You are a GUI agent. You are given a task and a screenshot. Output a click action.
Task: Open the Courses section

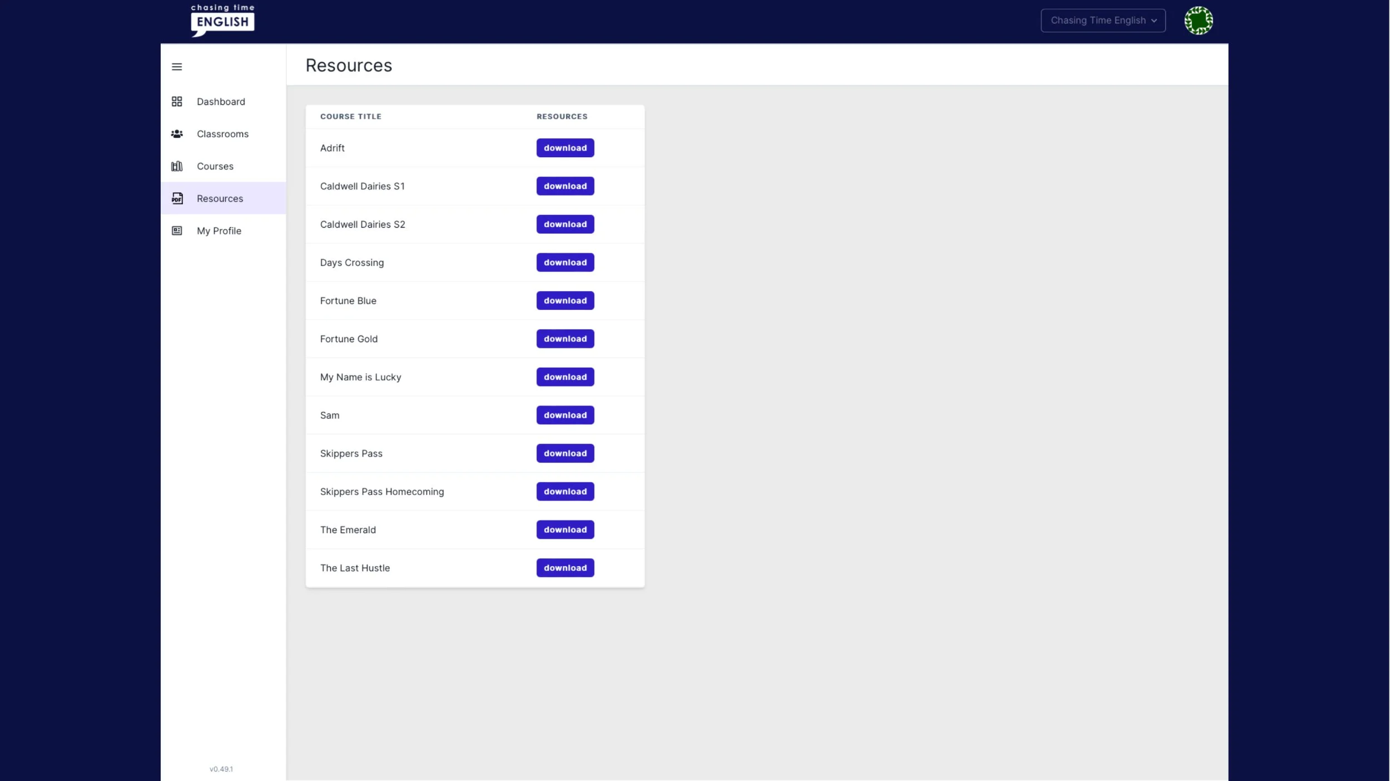215,166
